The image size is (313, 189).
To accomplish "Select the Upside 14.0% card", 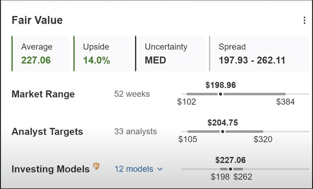I will click(103, 54).
